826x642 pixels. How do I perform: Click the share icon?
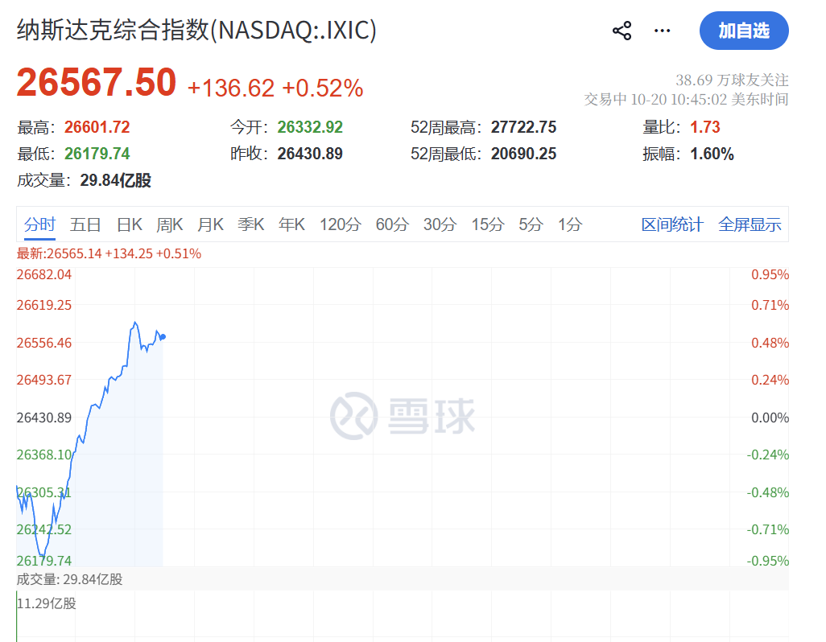(622, 31)
